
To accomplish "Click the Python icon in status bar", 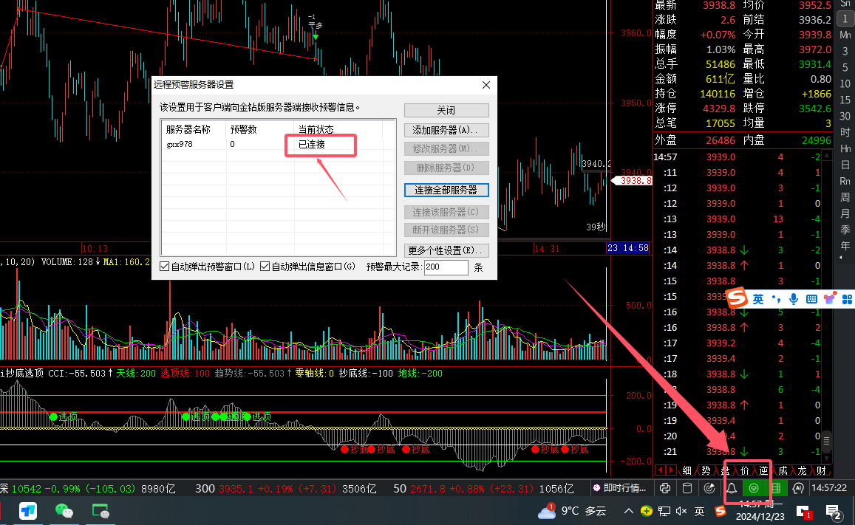I will (x=664, y=489).
